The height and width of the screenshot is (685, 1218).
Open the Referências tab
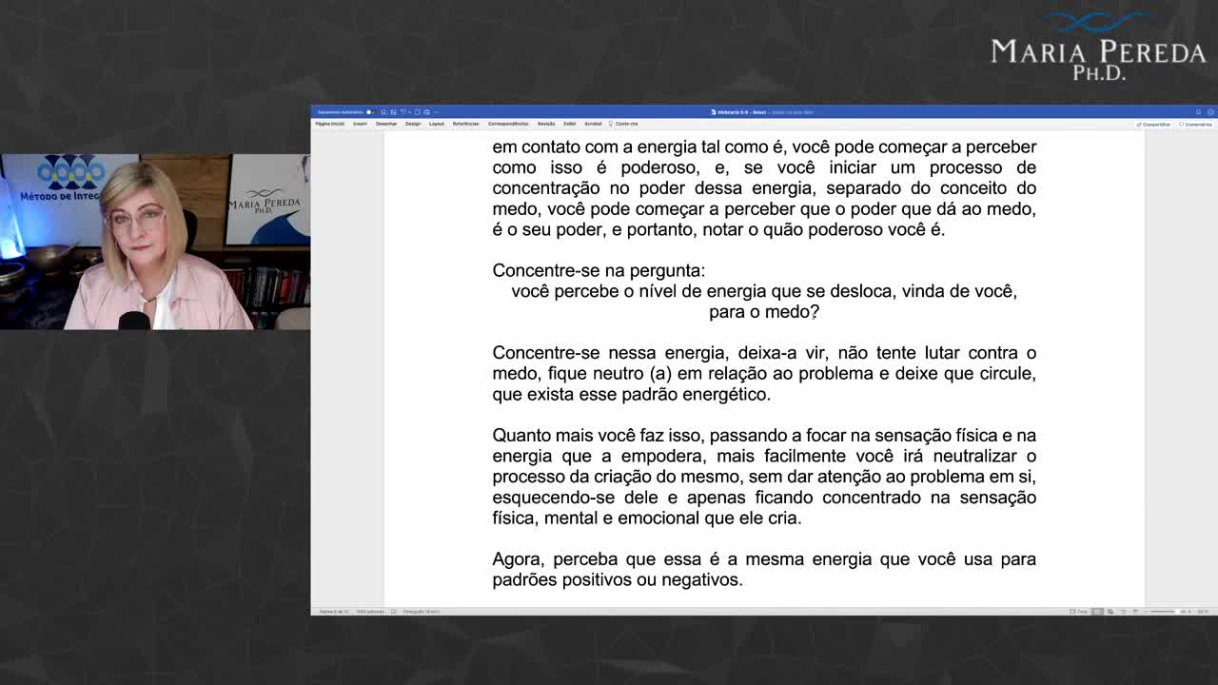(x=466, y=124)
